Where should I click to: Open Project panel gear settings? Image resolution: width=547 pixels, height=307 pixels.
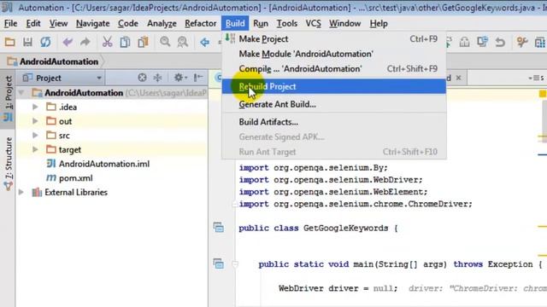(180, 78)
